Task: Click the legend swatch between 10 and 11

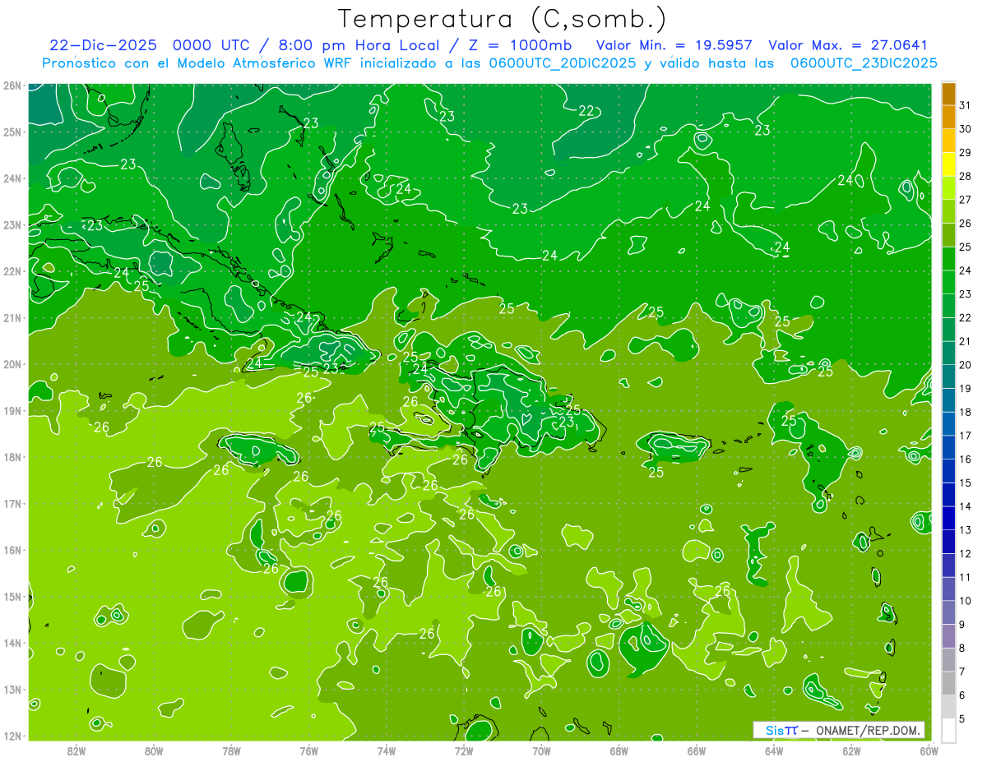Action: click(948, 589)
